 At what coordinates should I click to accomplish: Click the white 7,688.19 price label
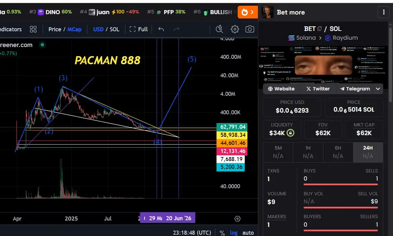click(231, 159)
